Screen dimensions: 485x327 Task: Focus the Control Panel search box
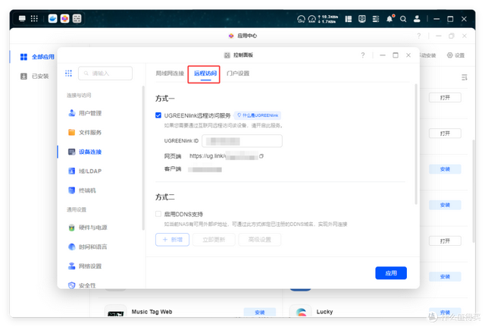click(105, 74)
